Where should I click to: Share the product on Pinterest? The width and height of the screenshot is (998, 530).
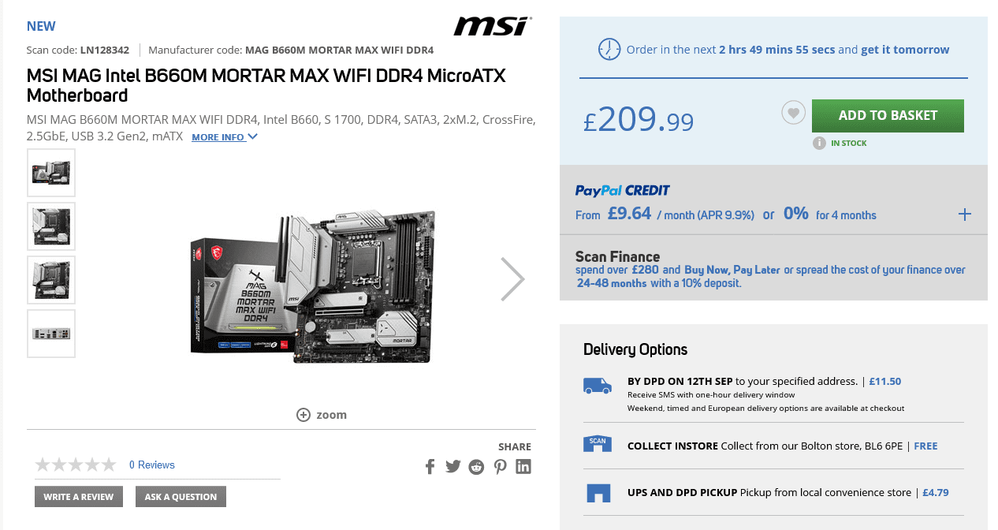(x=501, y=466)
